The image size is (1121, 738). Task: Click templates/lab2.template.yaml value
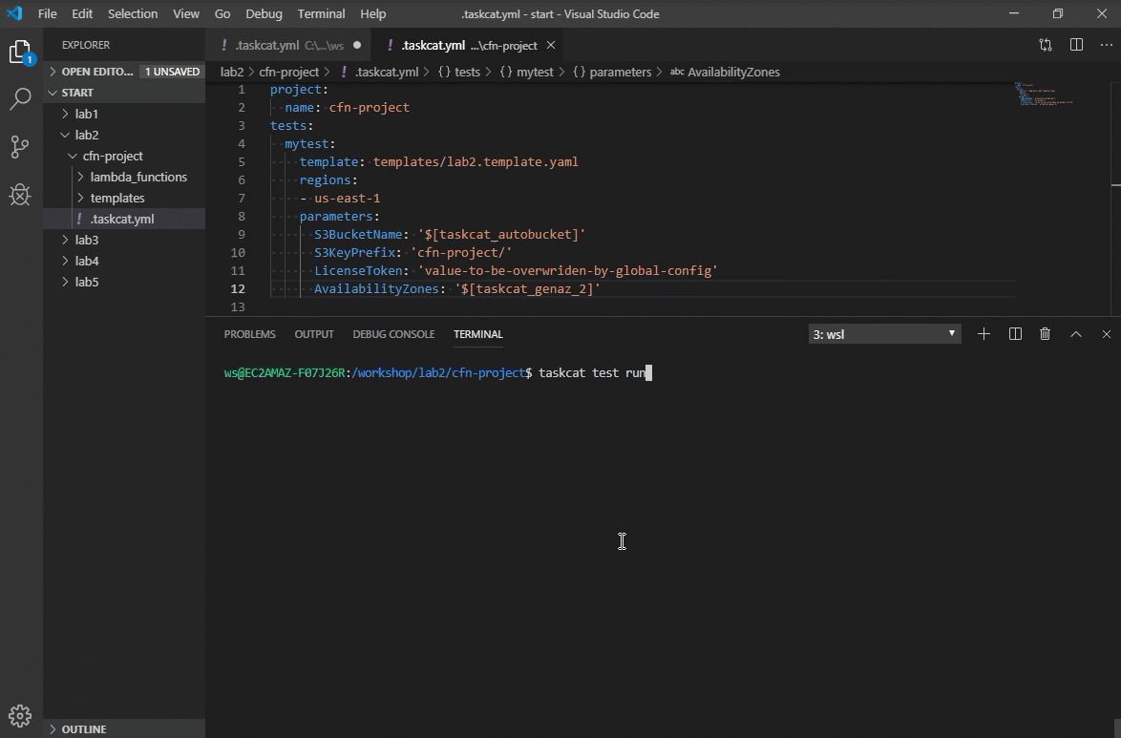[x=476, y=161]
